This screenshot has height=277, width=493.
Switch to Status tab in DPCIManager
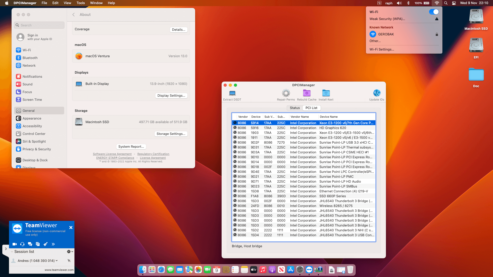click(295, 108)
